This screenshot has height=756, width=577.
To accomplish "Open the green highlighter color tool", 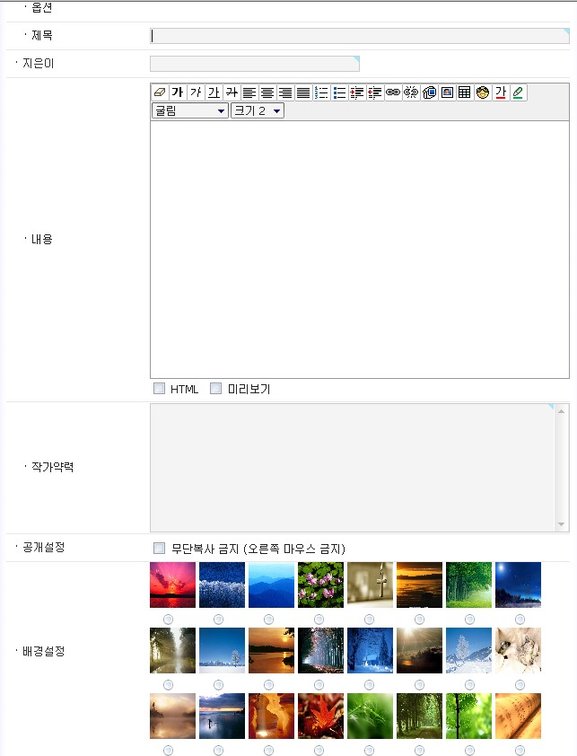I will (519, 92).
